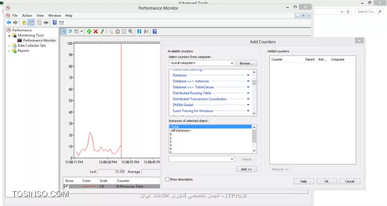This screenshot has height=206, width=387.
Task: Click the Update Data step icon
Action: coord(146,31)
